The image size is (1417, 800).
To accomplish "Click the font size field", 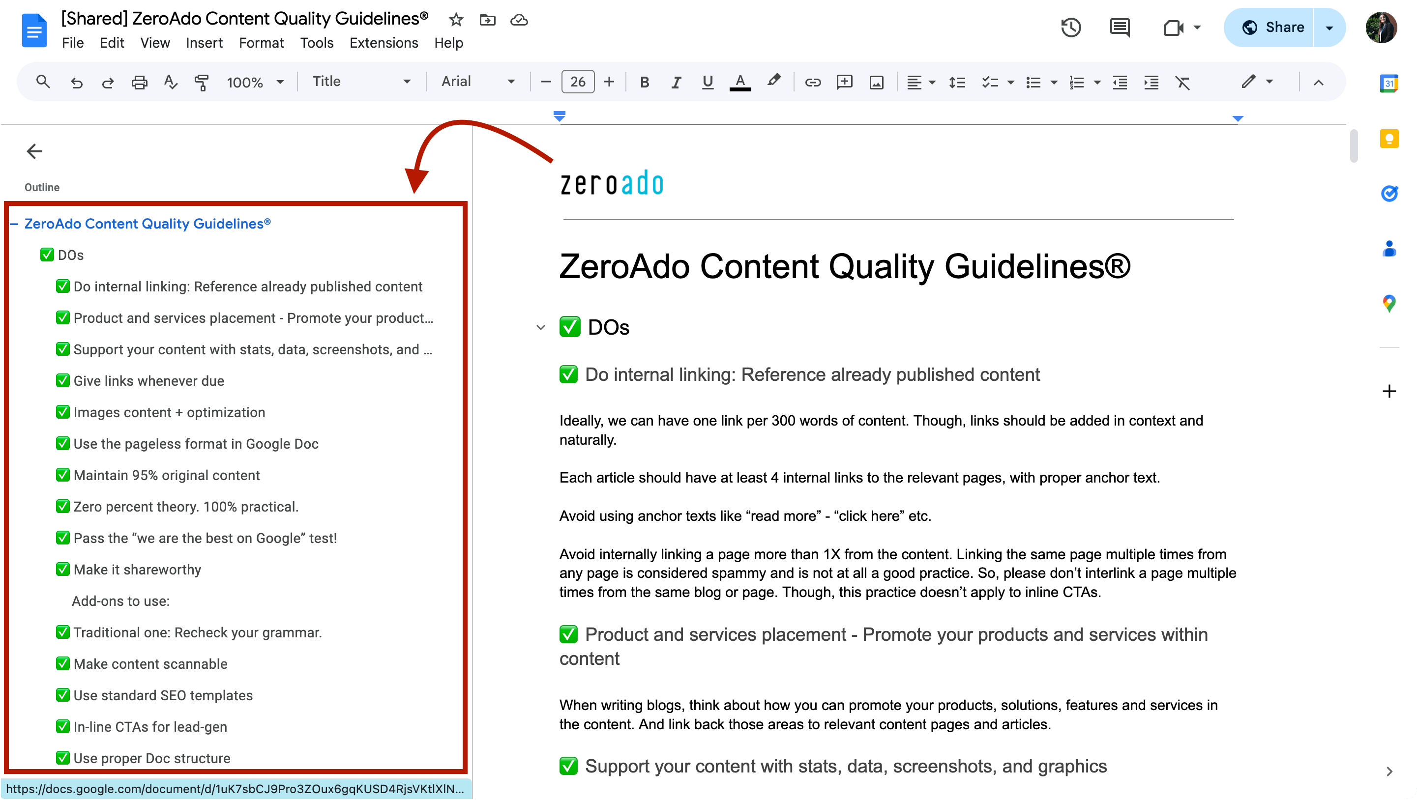I will click(x=578, y=82).
